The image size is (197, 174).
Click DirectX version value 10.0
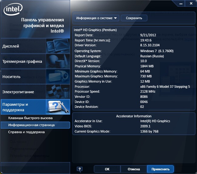pyautogui.click(x=143, y=61)
